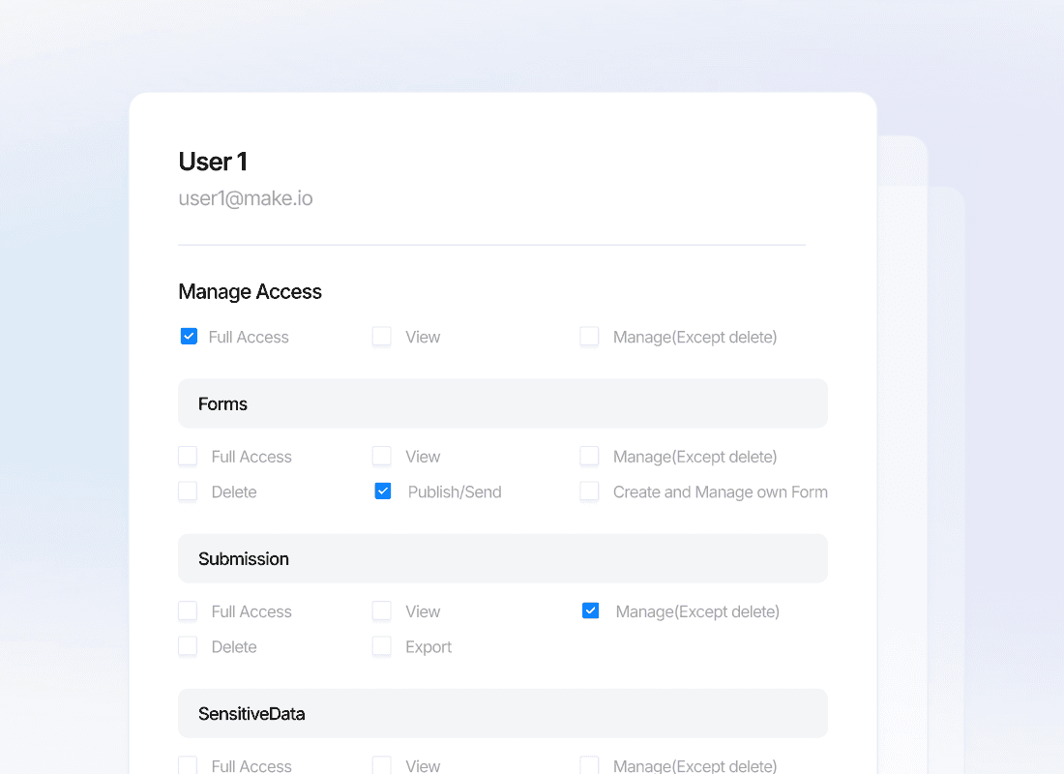
Task: Uncheck Manage(Except delete) in Submission section
Action: click(x=590, y=610)
